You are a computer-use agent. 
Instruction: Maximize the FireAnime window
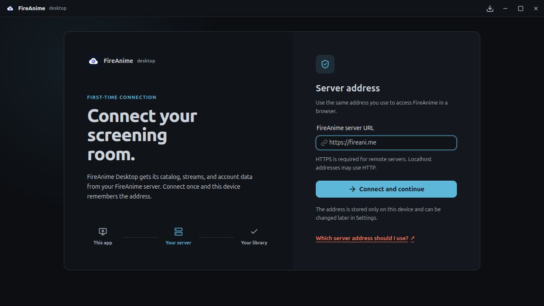coord(521,8)
